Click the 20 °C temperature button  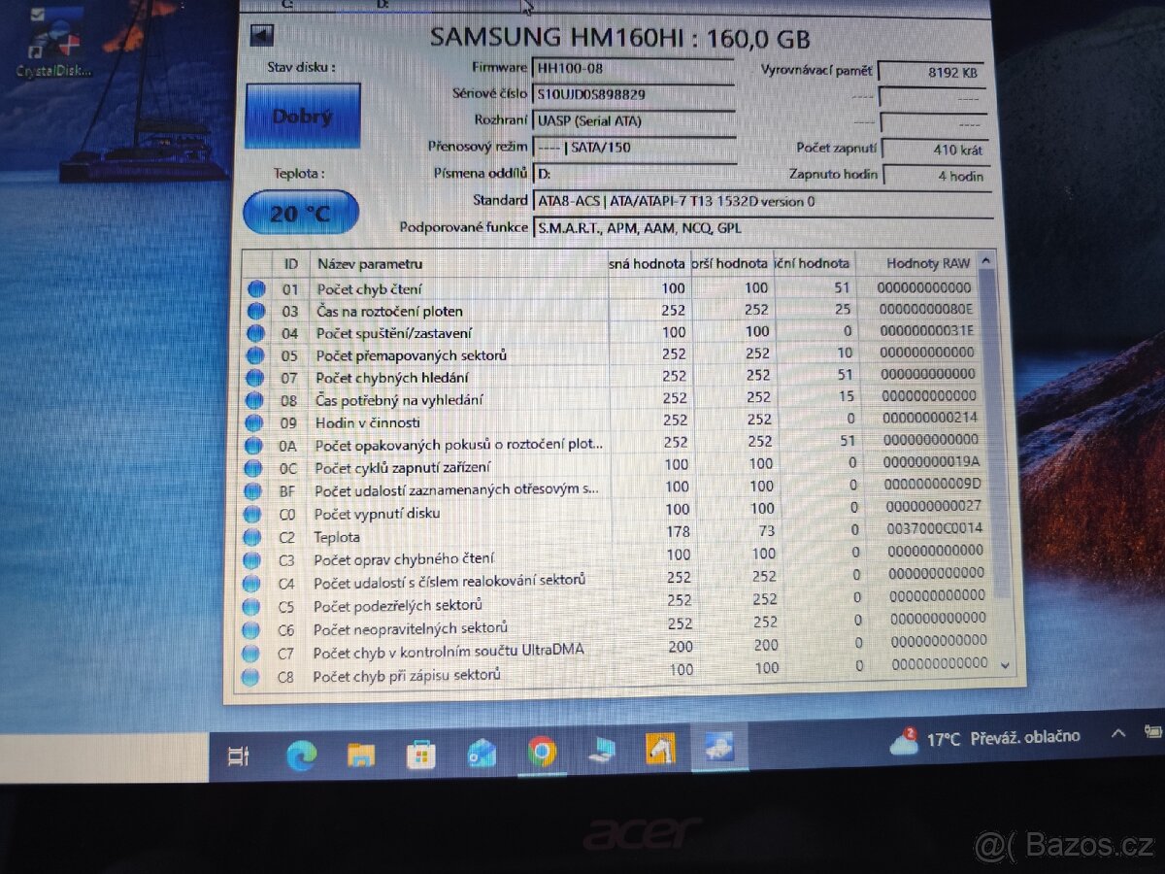[301, 213]
